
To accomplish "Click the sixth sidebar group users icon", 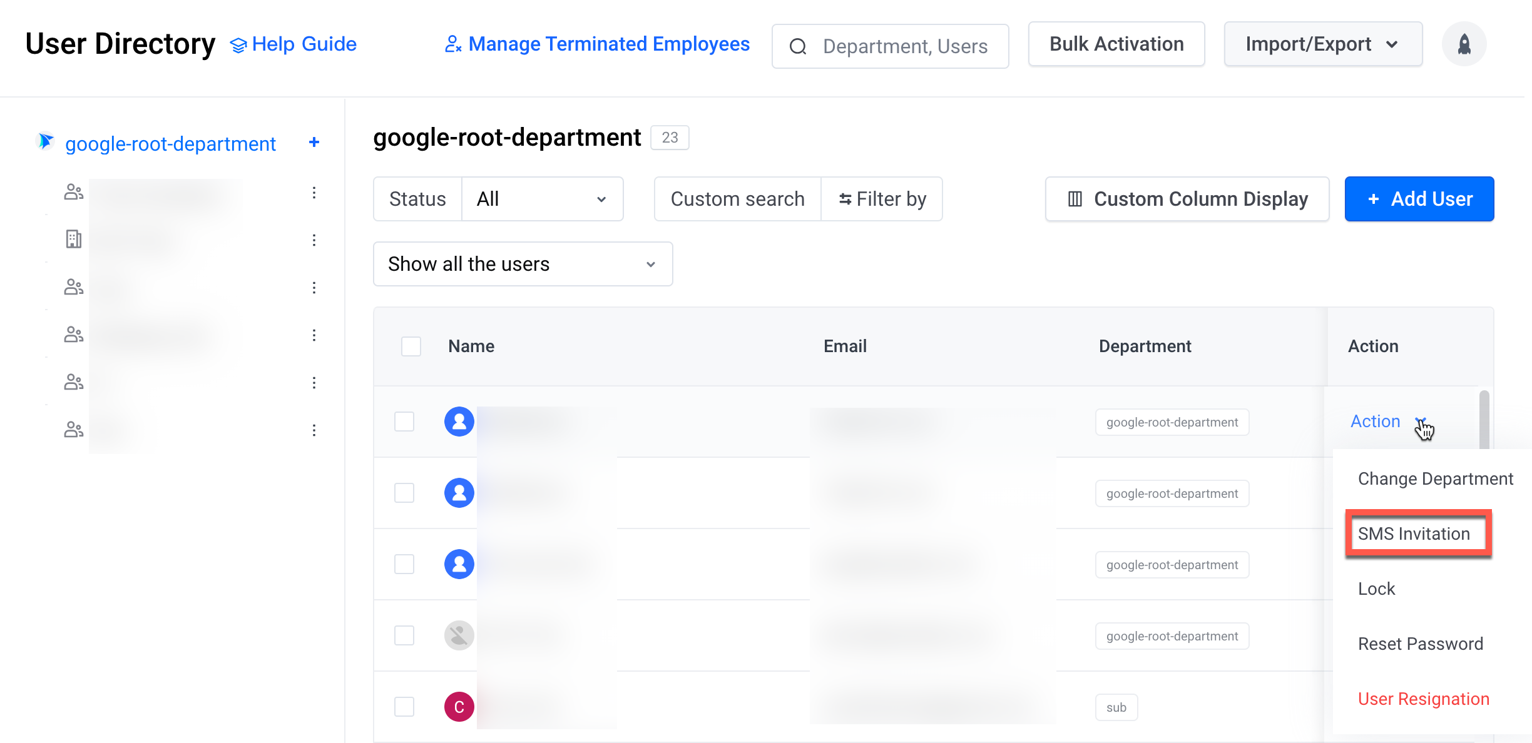I will point(74,430).
